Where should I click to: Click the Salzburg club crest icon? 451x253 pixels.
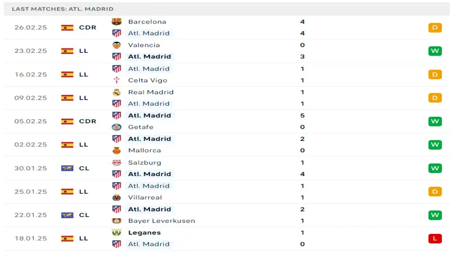pos(117,162)
